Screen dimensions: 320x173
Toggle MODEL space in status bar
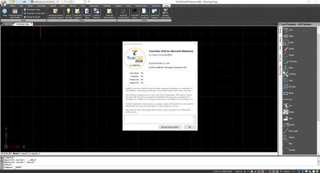[x=286, y=171]
